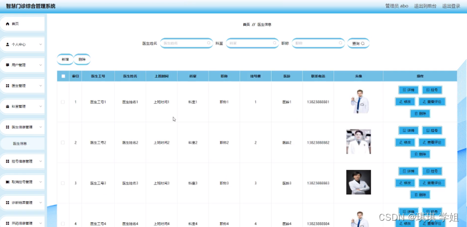Open 查看评论 for 医生工号2

[x=432, y=142]
